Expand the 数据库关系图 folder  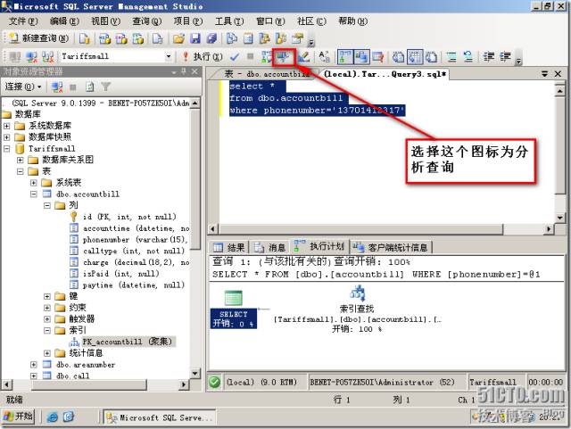tap(21, 160)
